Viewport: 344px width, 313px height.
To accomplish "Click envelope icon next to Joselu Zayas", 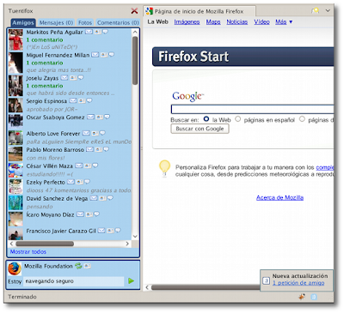I will click(x=64, y=77).
